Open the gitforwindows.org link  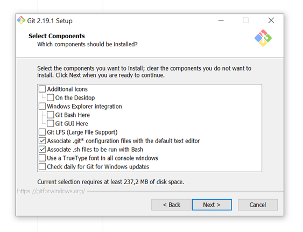(x=51, y=191)
